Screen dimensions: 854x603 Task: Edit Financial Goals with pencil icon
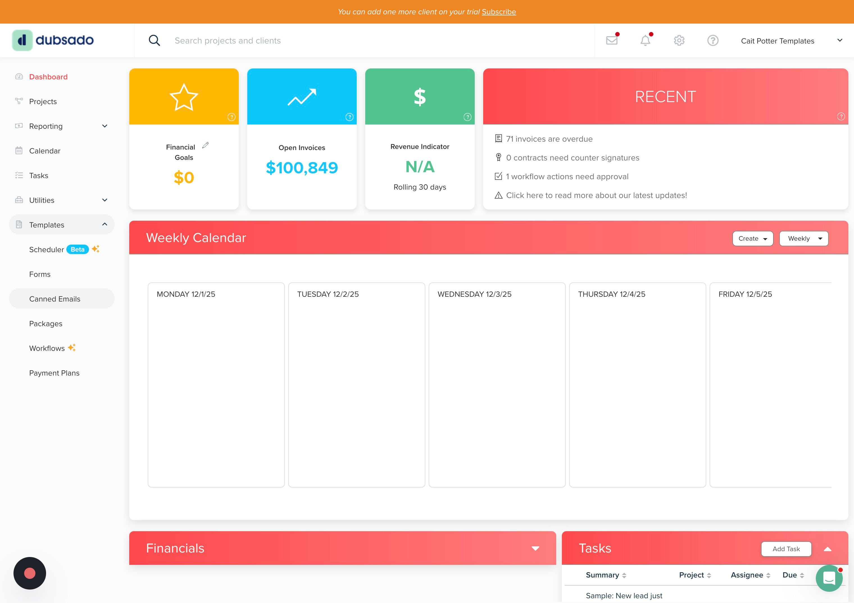(x=205, y=145)
